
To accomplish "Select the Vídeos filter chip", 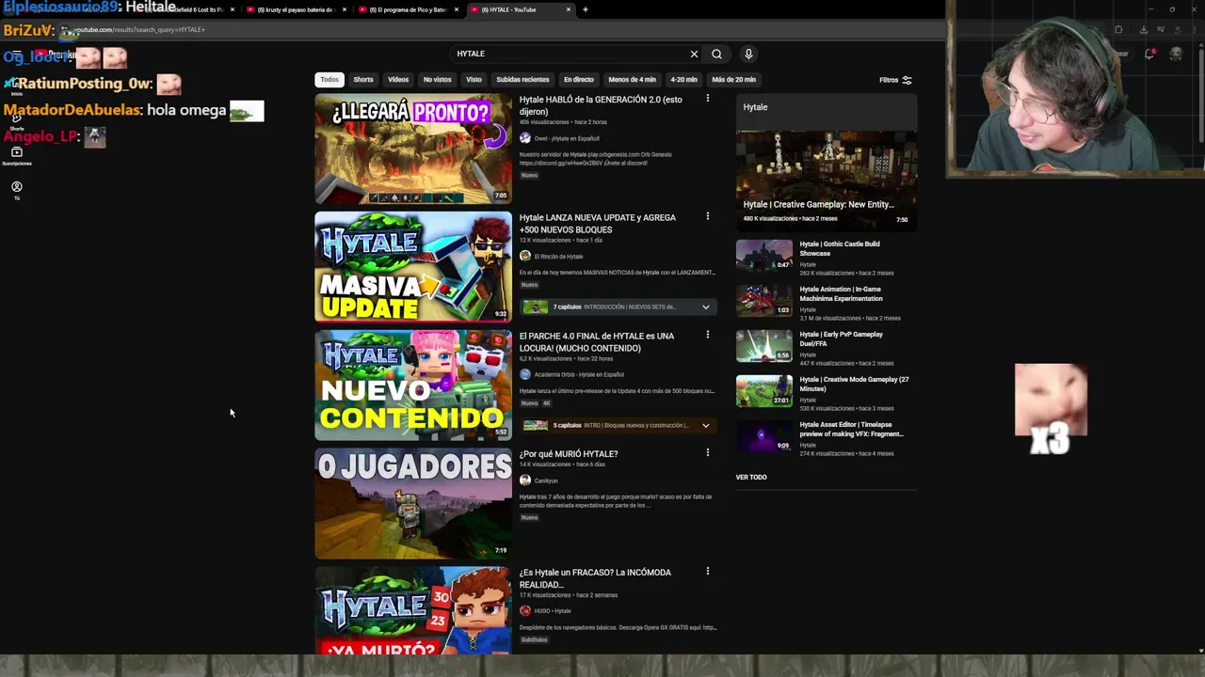I will point(398,80).
